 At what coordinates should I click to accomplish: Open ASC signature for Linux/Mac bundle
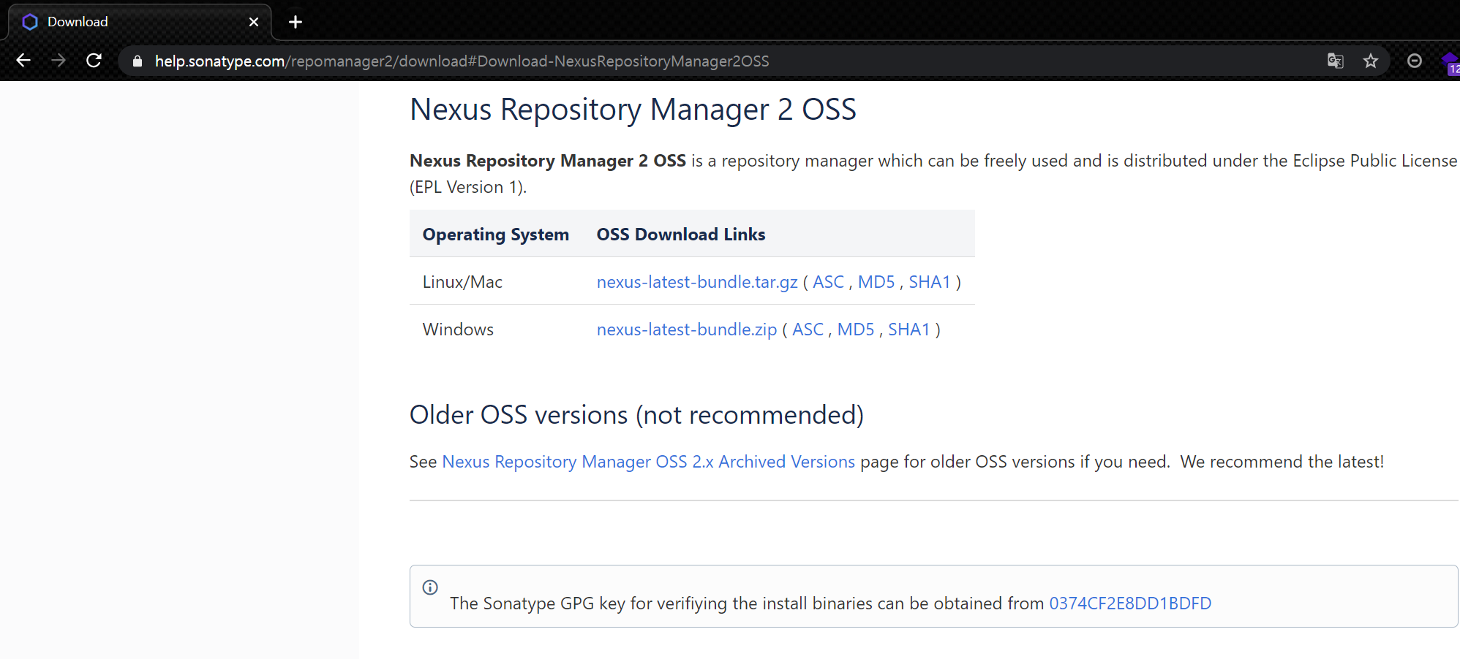828,282
